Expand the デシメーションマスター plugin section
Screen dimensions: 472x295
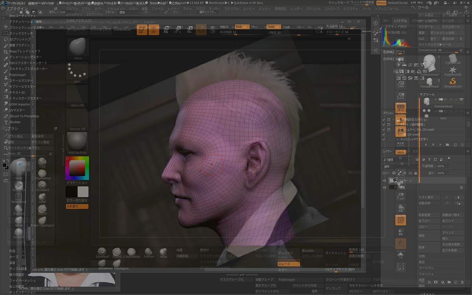point(26,57)
